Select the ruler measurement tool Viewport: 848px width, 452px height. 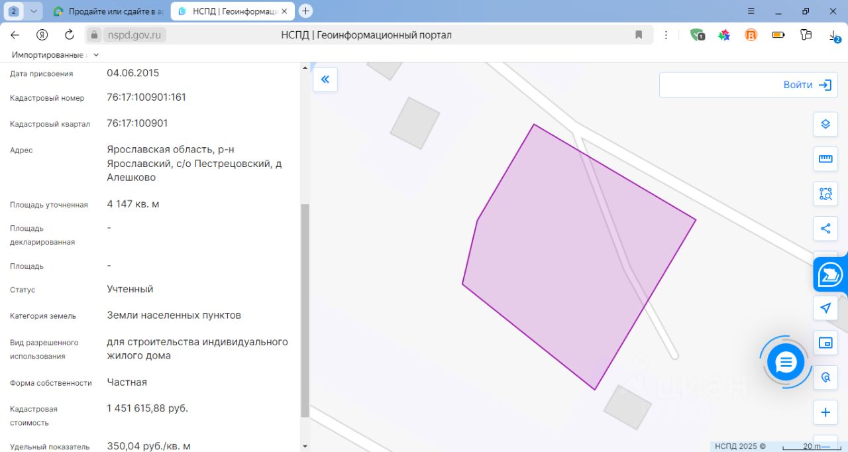click(x=825, y=159)
